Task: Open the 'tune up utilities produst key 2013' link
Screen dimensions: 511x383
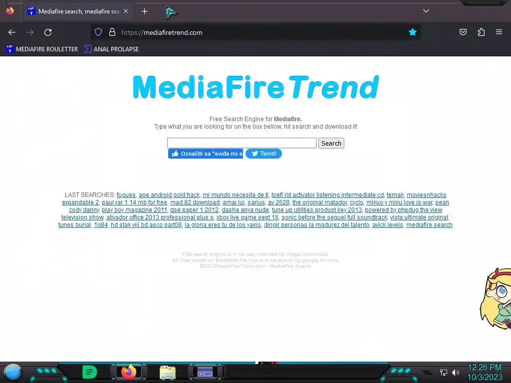Action: [x=317, y=210]
